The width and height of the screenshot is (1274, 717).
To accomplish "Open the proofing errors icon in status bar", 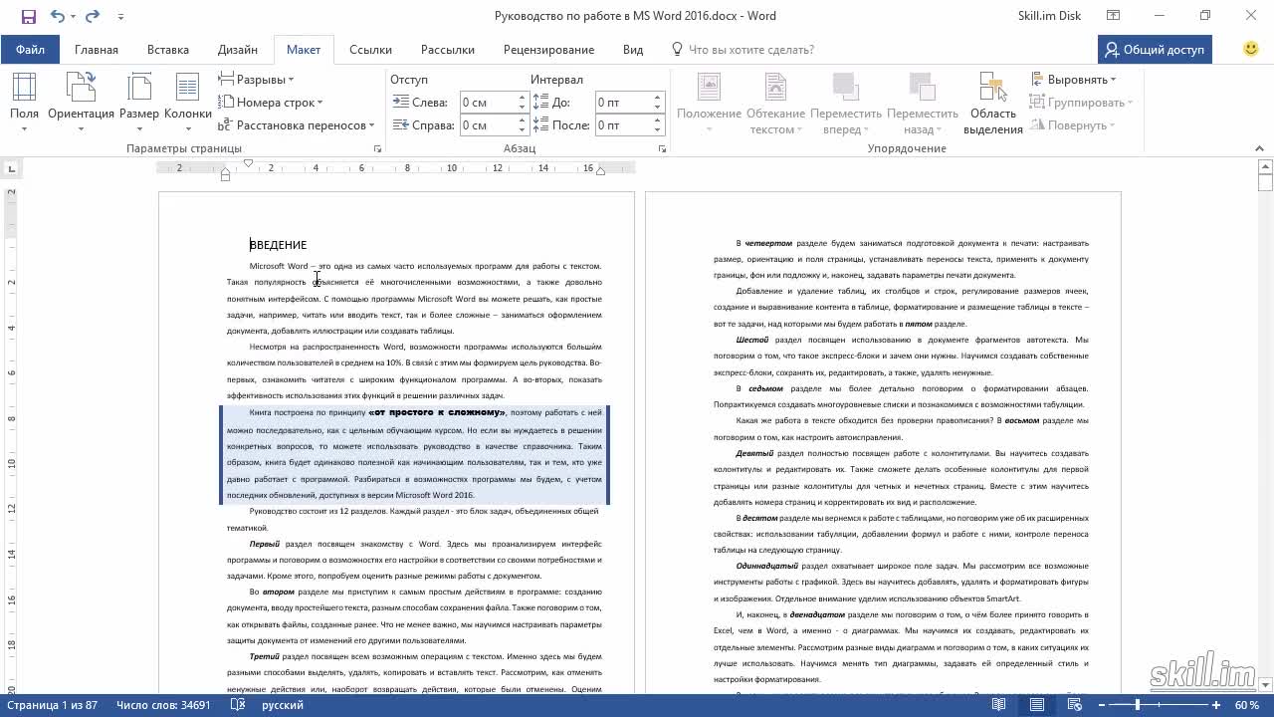I will [x=238, y=705].
